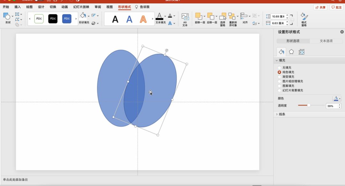345x186 pixels.
Task: Click the 共享 share button
Action: tap(320, 7)
